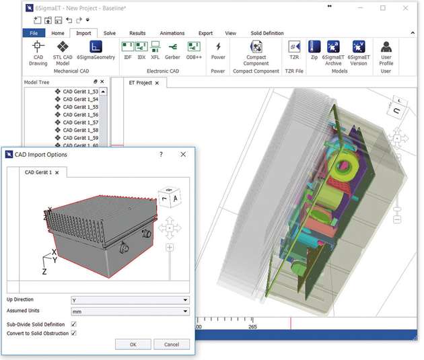Switch to the Export ribbon tab
This screenshot has height=360, width=424.
(205, 33)
